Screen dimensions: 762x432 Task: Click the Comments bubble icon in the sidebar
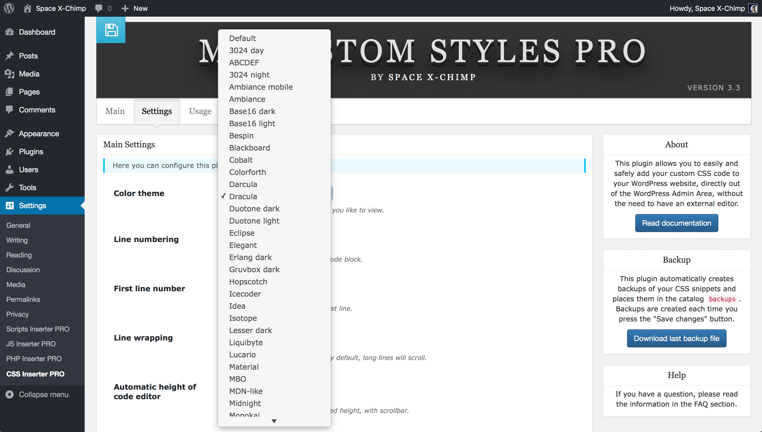tap(10, 110)
